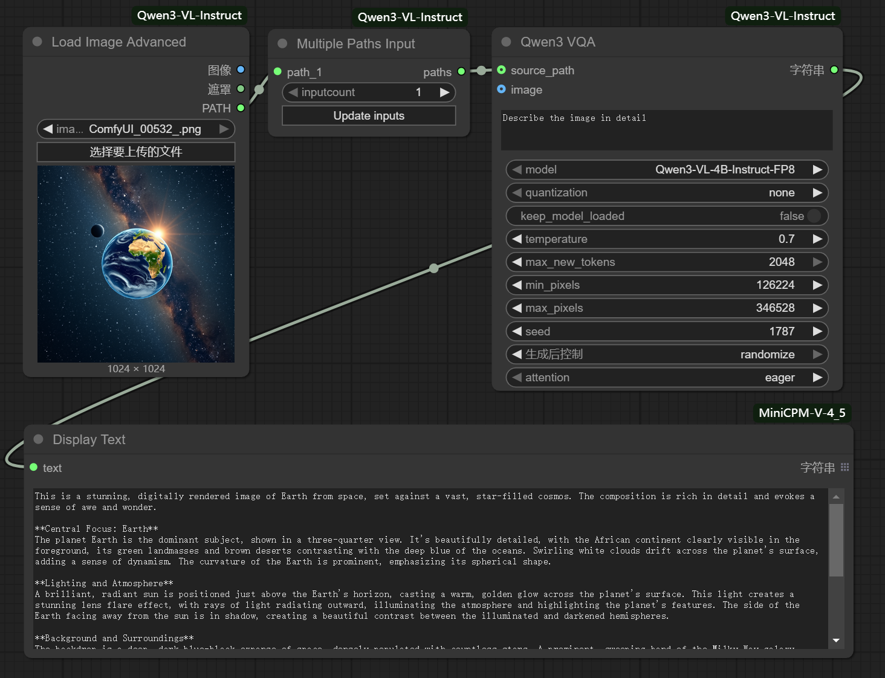Click the image input socket on Qwen3 VQA

pyautogui.click(x=501, y=89)
